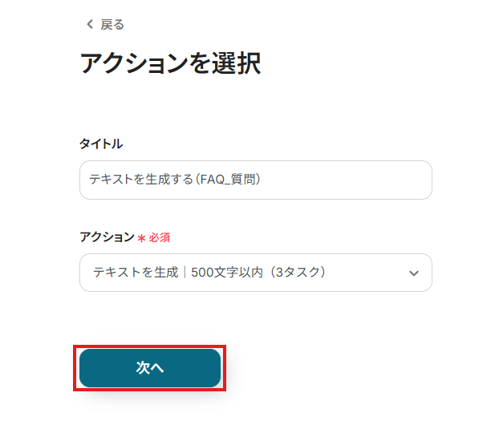Focus the タイトル text input field

(x=255, y=180)
